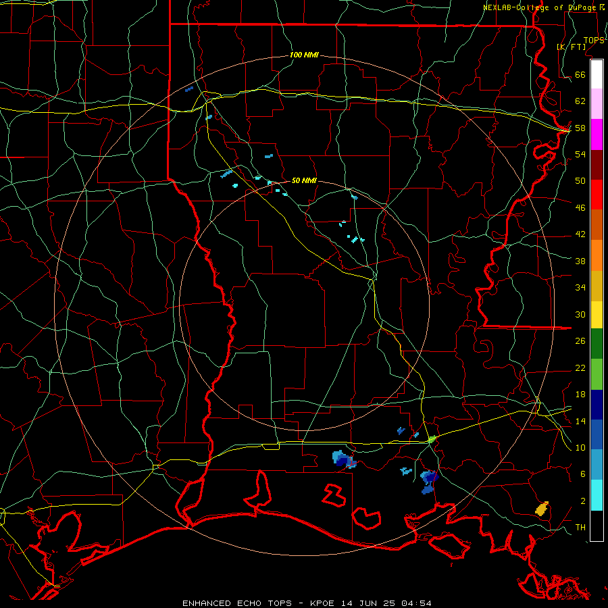Click the legend value '58'
Viewport: 608px width, 608px height.
580,128
